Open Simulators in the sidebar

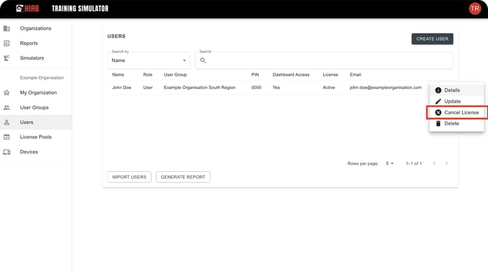[x=36, y=58]
